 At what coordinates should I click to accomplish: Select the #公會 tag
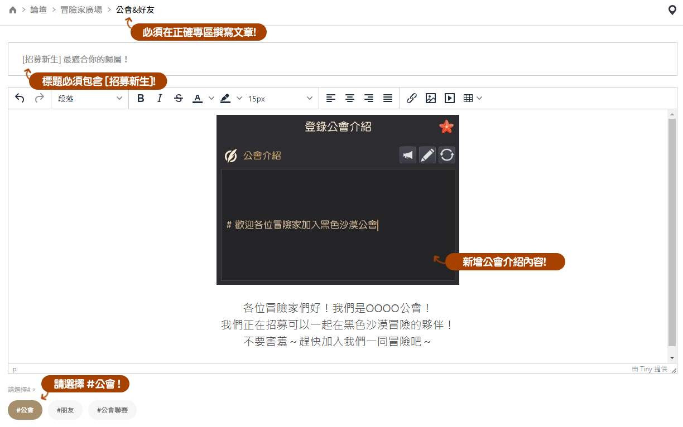[x=25, y=410]
